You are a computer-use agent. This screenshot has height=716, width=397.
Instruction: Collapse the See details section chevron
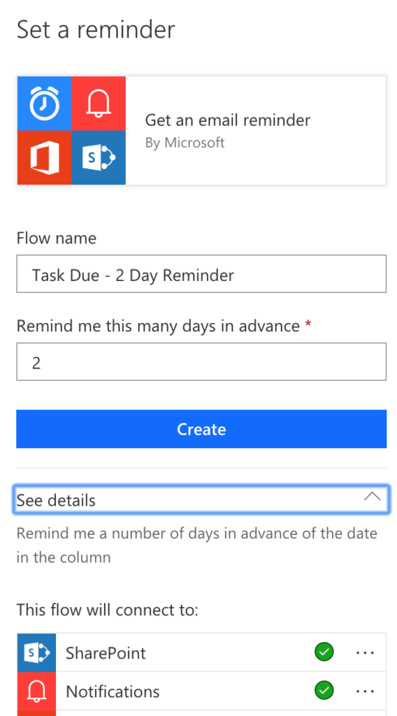coord(373,497)
